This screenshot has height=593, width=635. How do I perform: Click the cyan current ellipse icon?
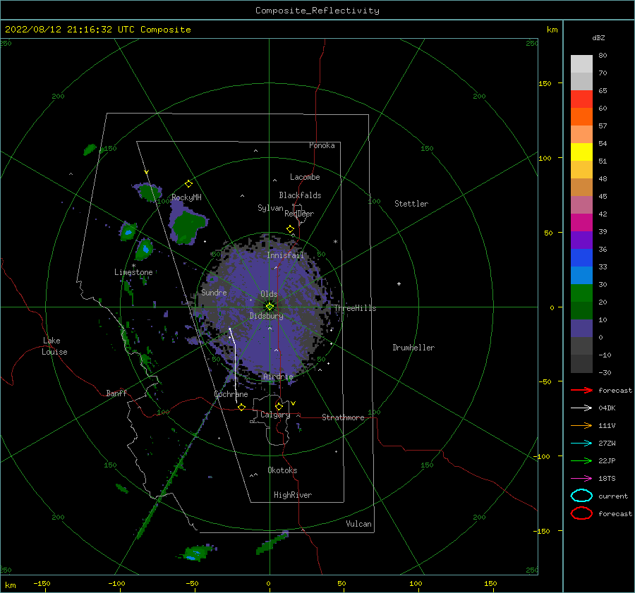[581, 496]
